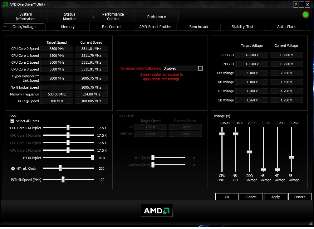
Task: Click the IGP target speed 0 MHz field
Action: [150, 127]
